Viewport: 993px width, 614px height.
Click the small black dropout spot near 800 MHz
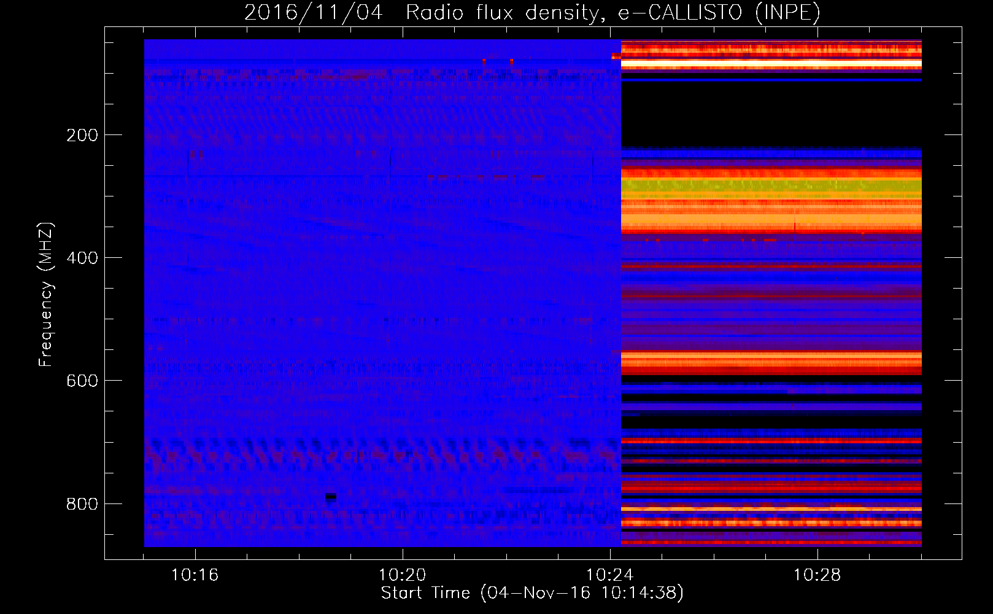(331, 496)
